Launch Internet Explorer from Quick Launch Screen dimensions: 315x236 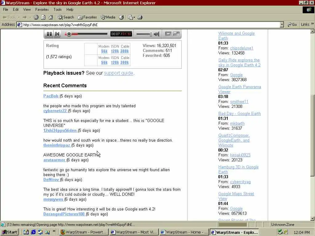tap(33, 232)
